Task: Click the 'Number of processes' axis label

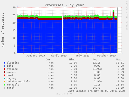Action: click(3, 30)
